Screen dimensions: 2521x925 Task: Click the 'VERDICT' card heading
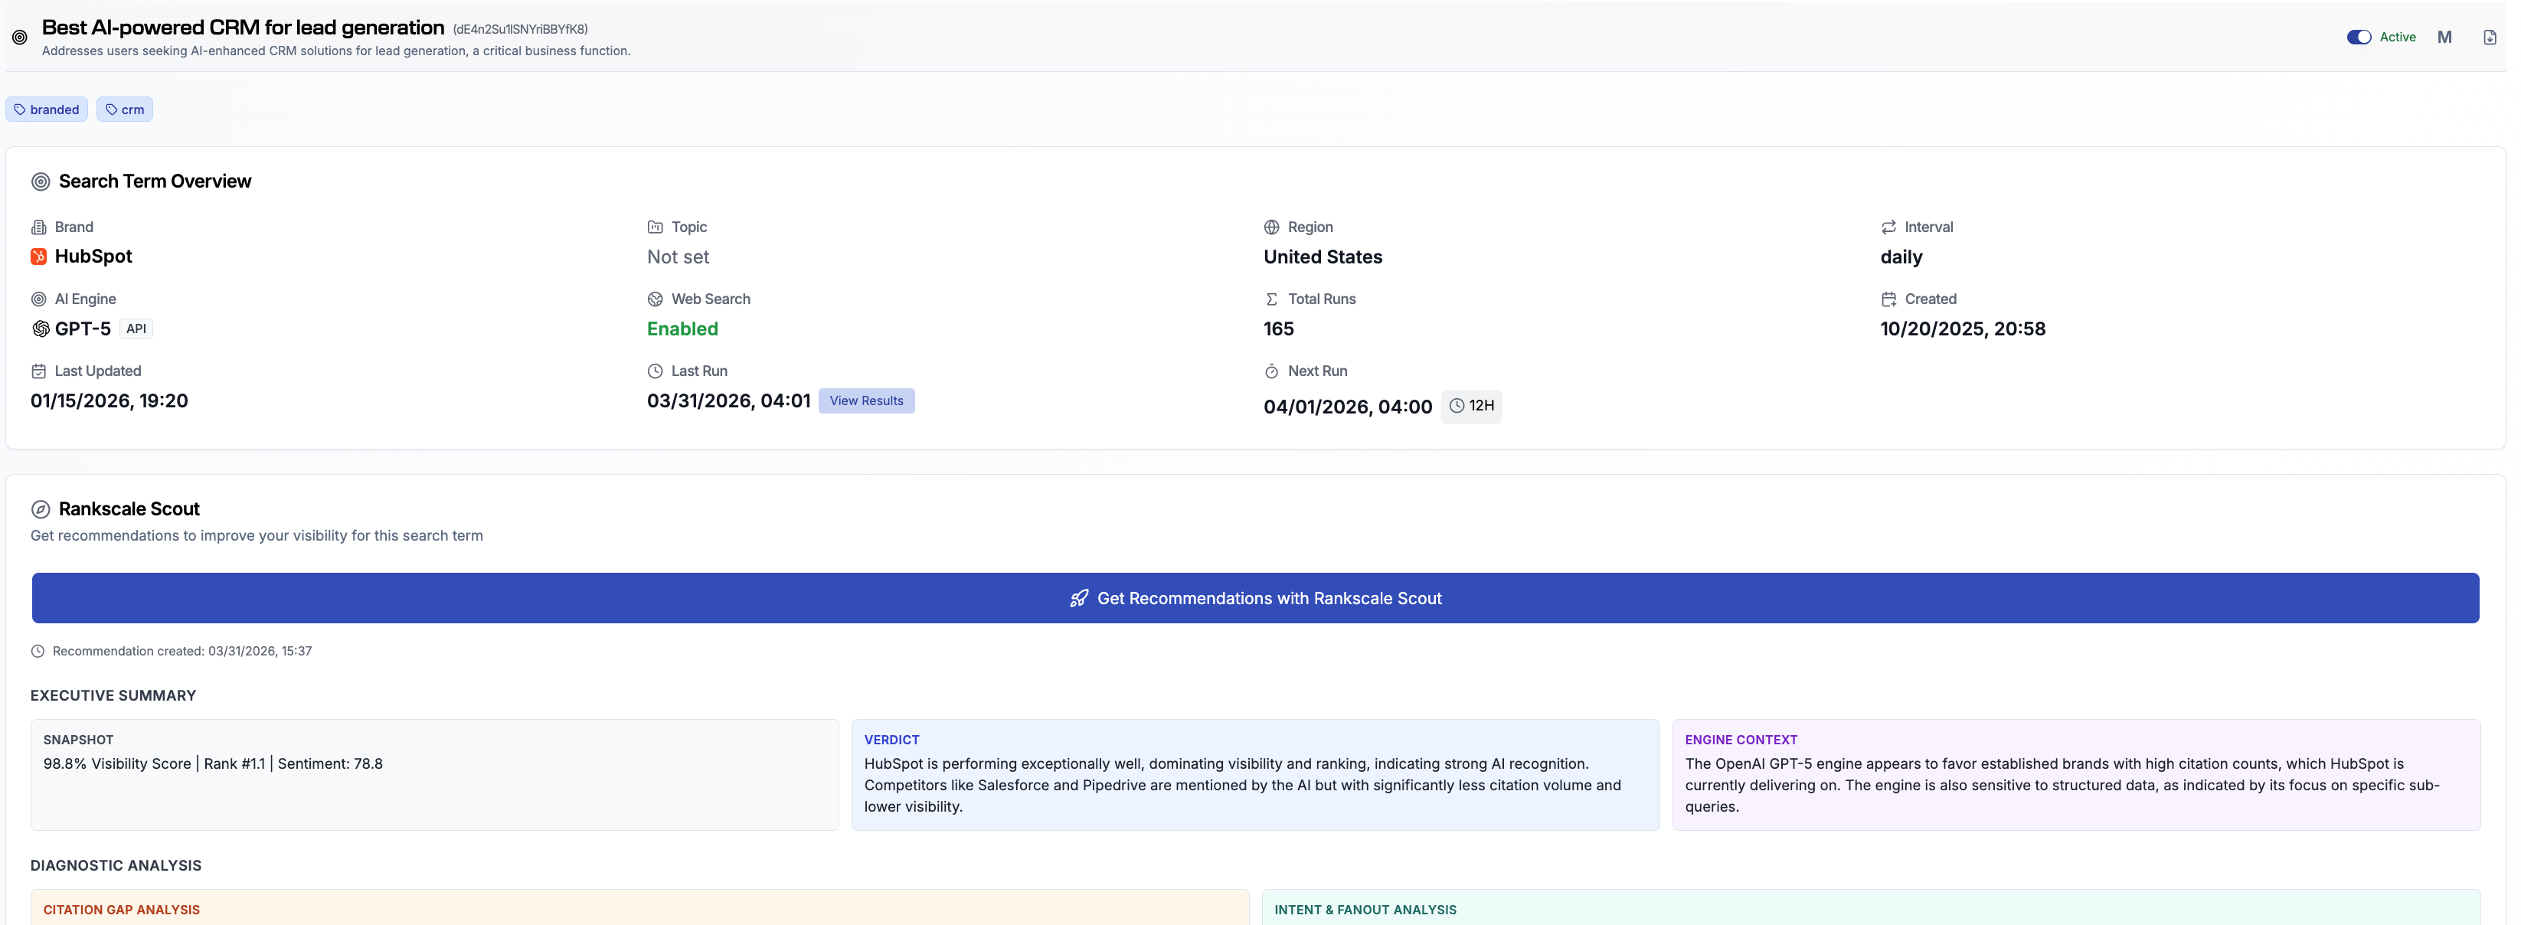tap(891, 740)
